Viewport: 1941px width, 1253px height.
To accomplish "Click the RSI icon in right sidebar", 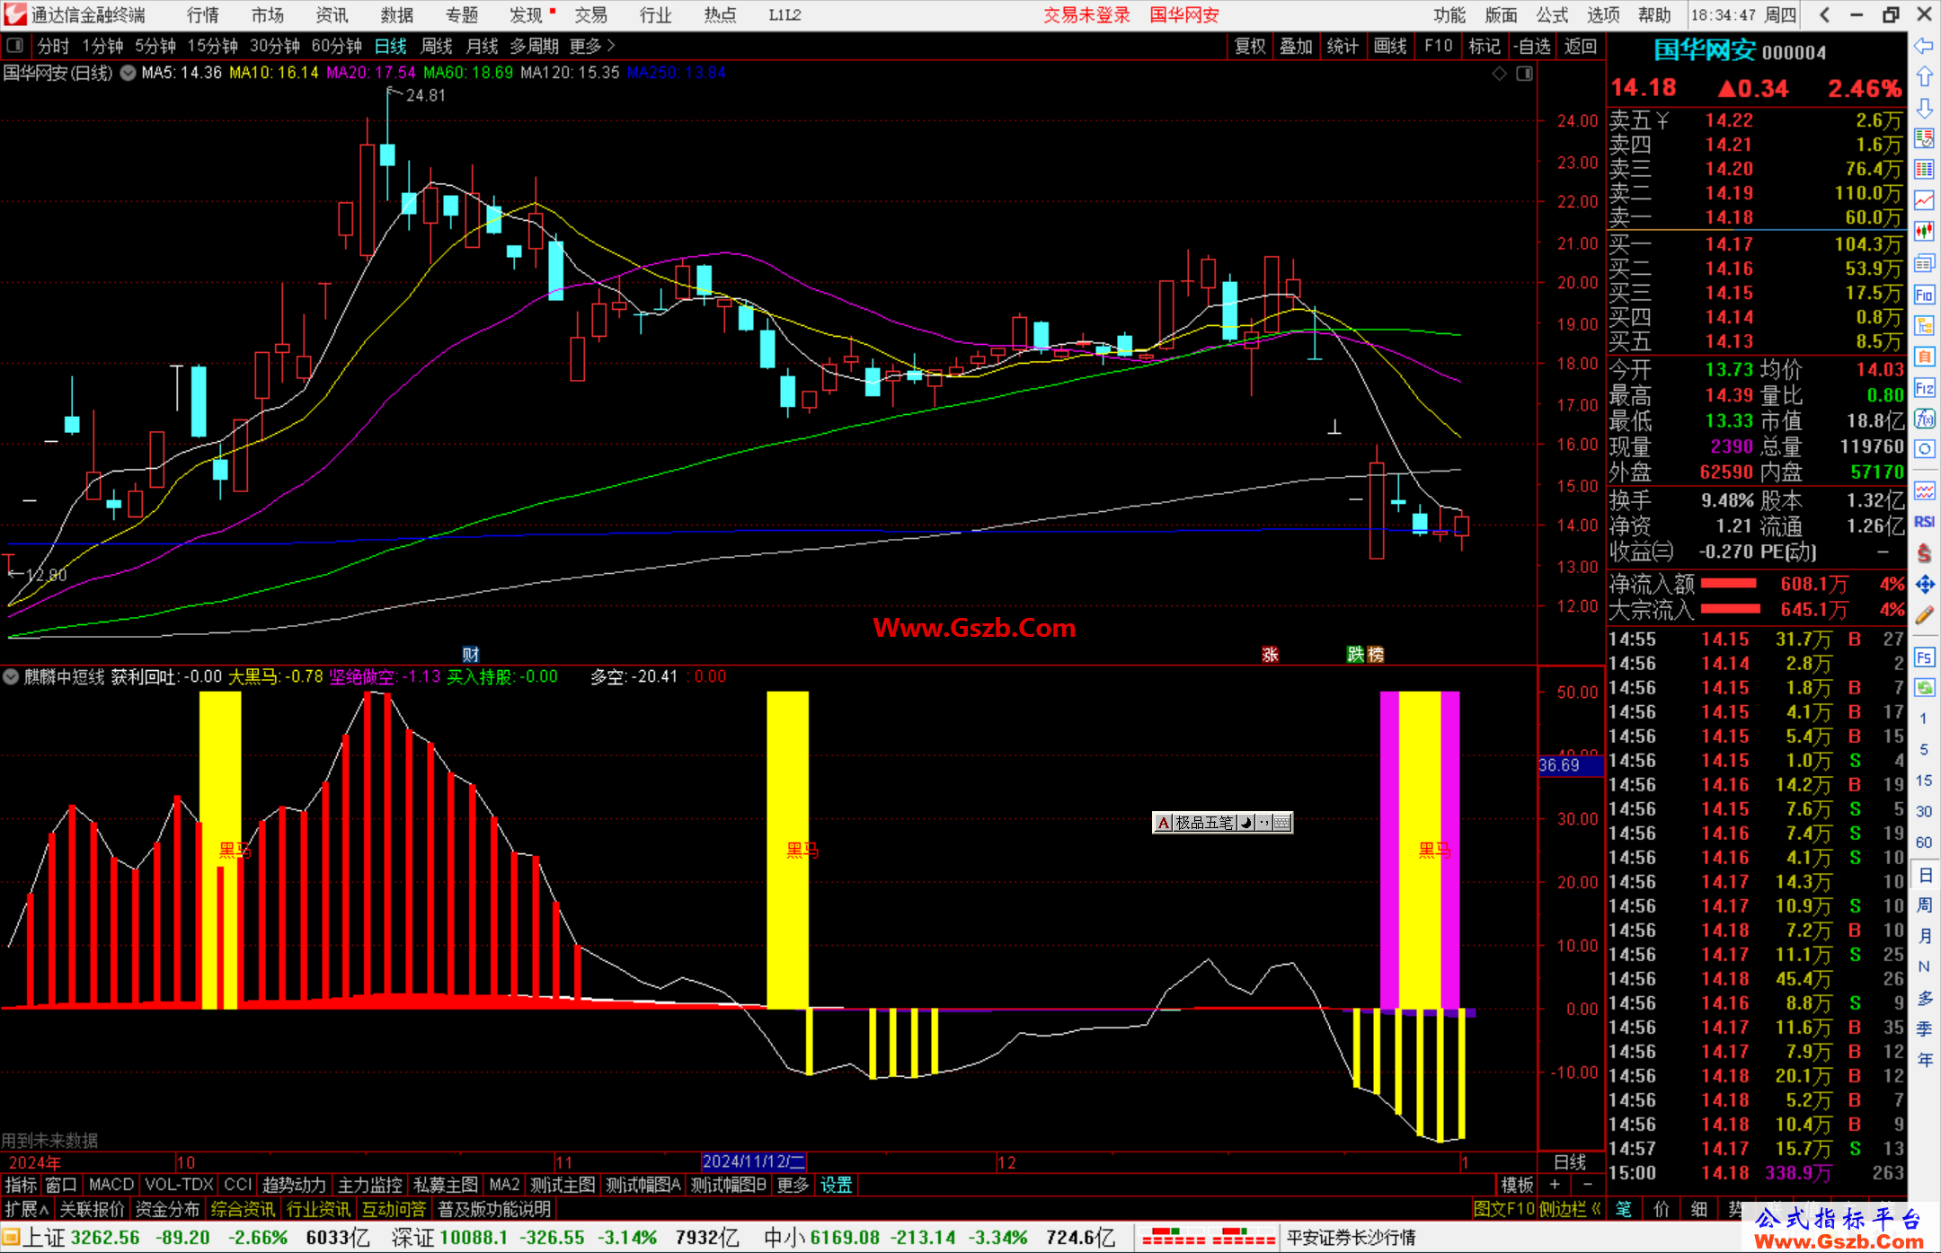I will point(1924,522).
